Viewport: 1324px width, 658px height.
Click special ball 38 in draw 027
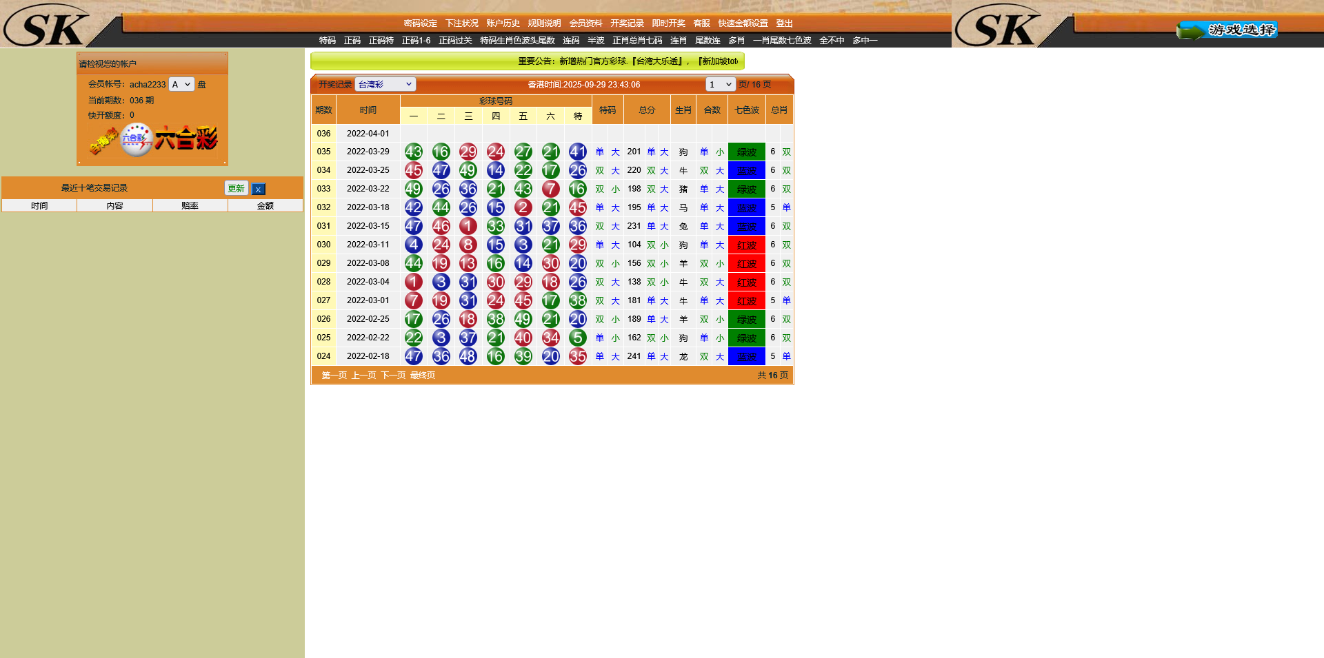(578, 300)
